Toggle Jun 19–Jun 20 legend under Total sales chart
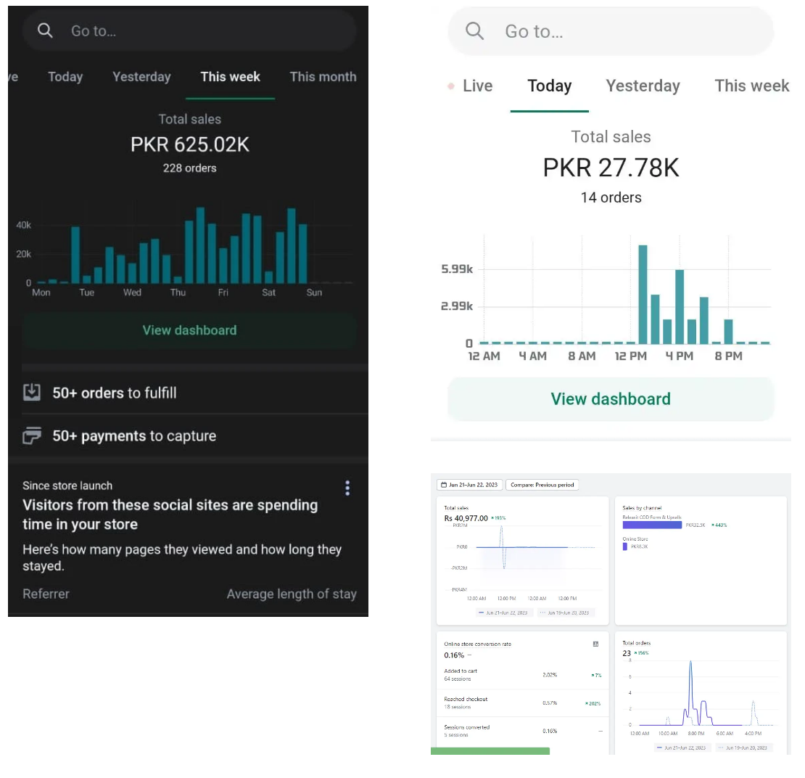 pyautogui.click(x=566, y=613)
